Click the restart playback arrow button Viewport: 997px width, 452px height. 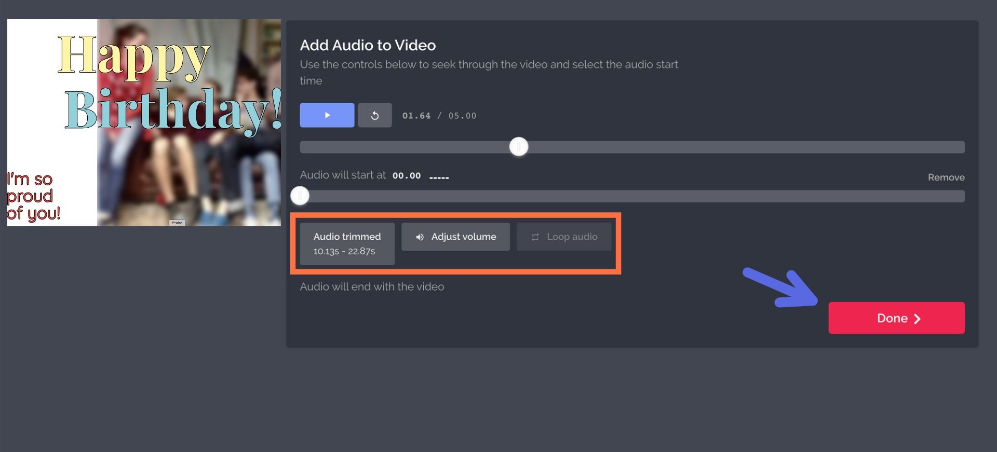pos(374,115)
